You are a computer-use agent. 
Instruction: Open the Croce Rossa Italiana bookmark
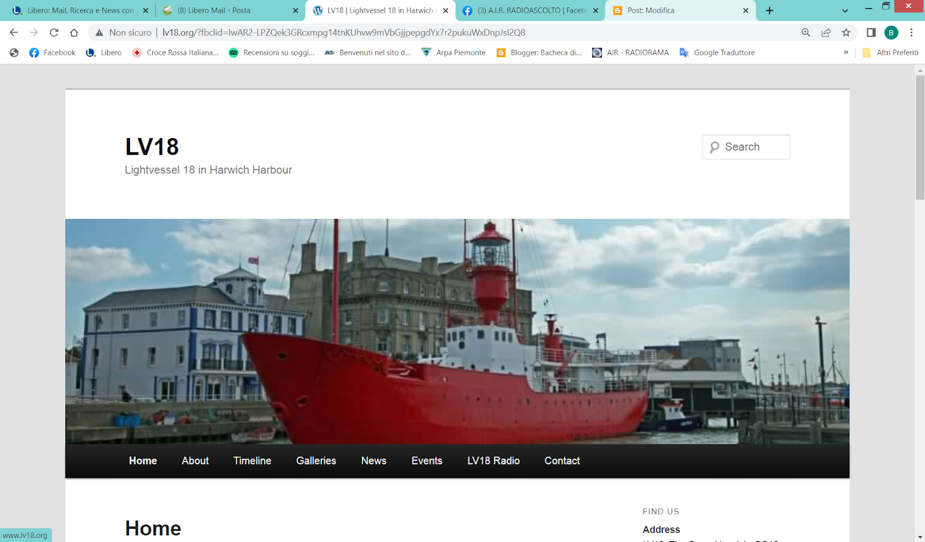coord(175,53)
